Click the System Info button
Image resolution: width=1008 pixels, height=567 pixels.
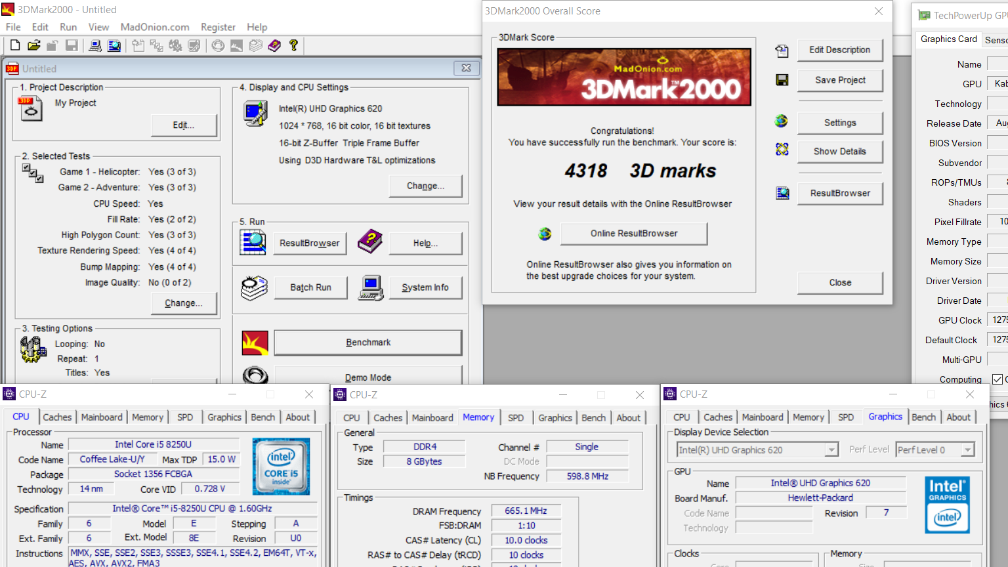(x=425, y=287)
